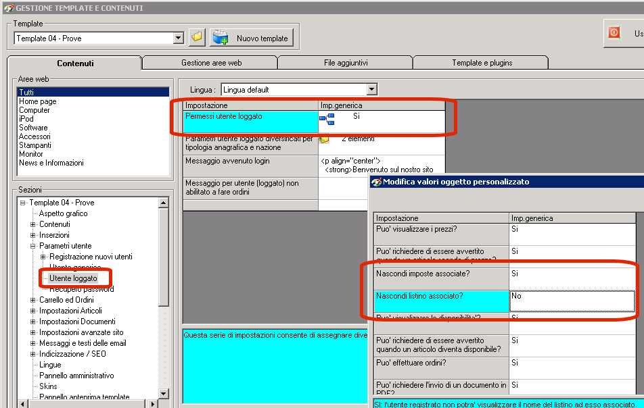Click the Benvenuto sul nostro sito value cell
The image size is (644, 408).
click(382, 165)
